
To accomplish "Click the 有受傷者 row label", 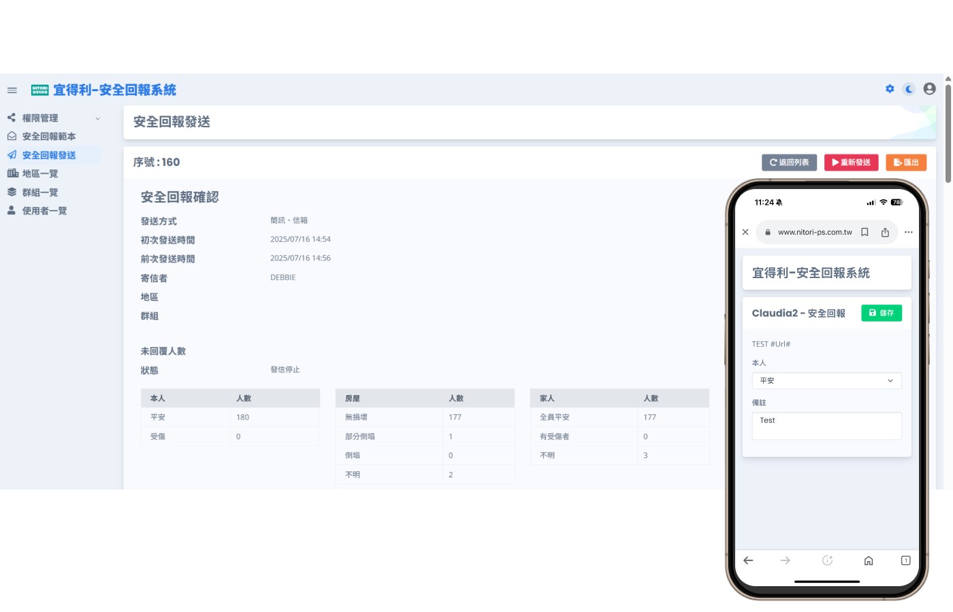I will coord(555,437).
